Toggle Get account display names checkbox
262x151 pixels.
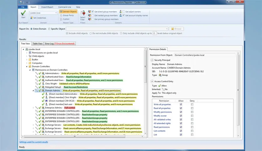coord(124,15)
